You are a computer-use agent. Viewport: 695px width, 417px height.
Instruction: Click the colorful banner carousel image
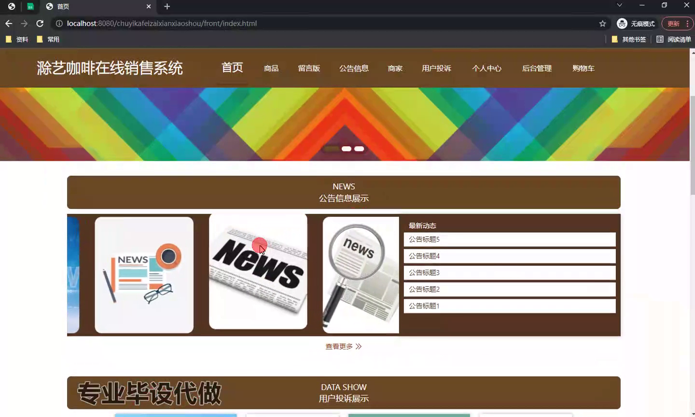coord(345,124)
